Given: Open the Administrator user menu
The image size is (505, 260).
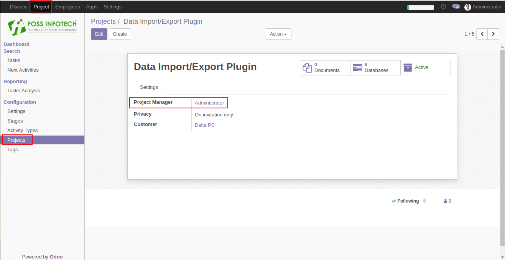Looking at the screenshot, I should [x=483, y=7].
